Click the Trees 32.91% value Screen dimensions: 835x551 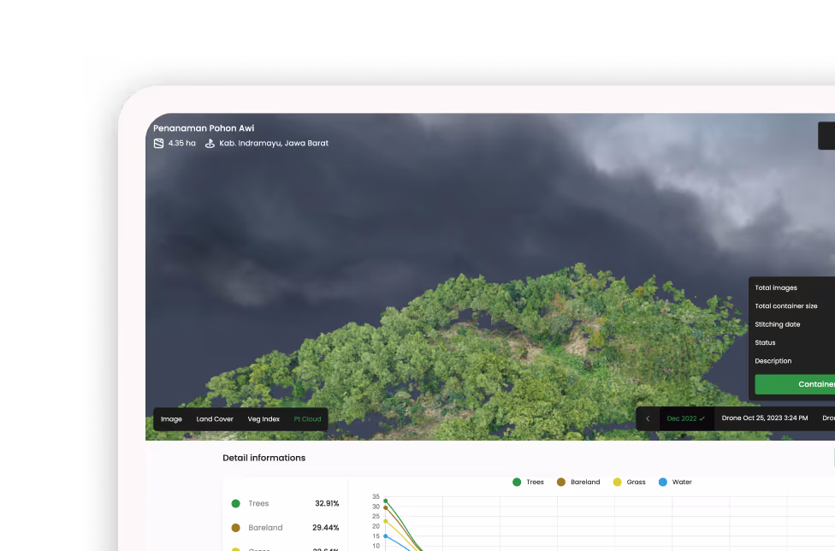(x=327, y=504)
